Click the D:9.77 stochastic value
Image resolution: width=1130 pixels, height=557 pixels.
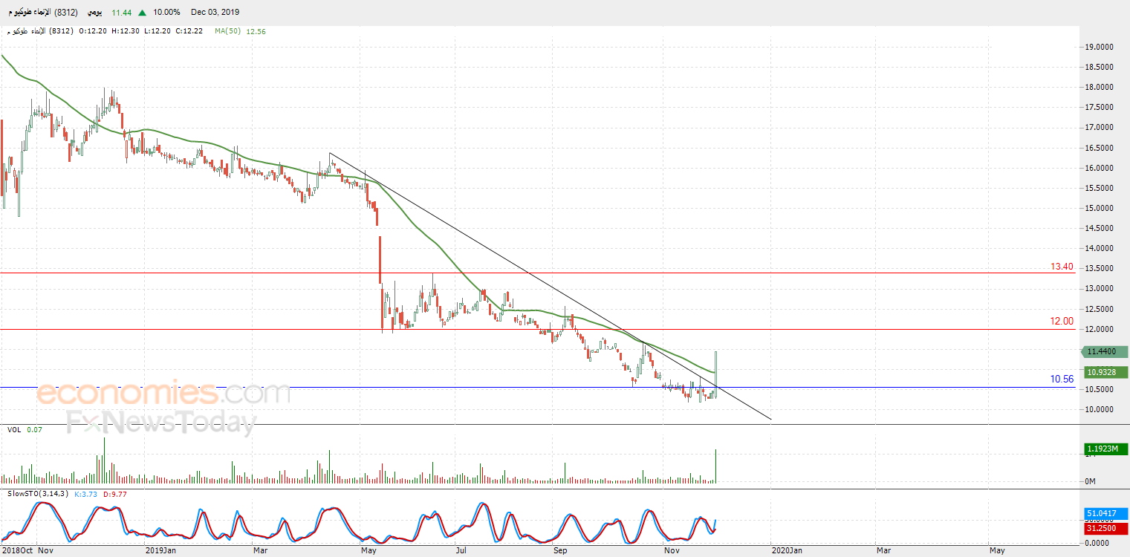[x=115, y=493]
